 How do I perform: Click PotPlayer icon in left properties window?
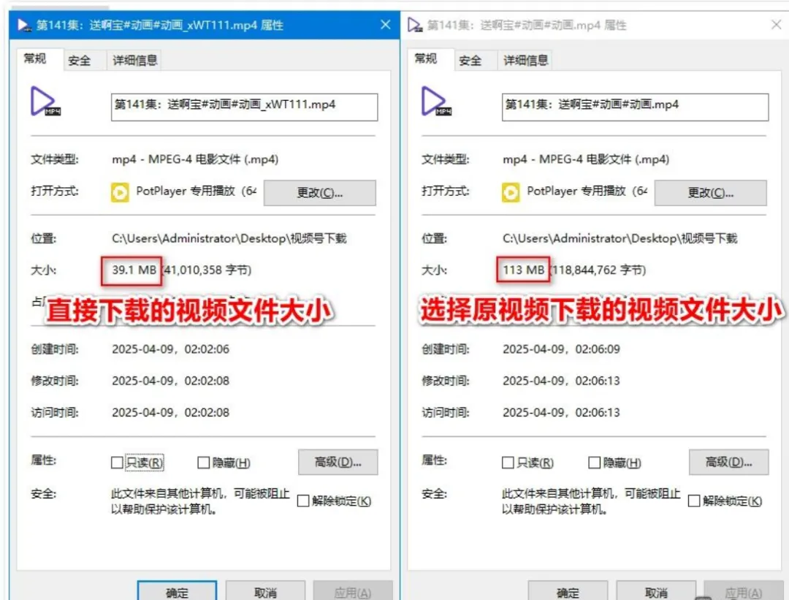click(120, 192)
